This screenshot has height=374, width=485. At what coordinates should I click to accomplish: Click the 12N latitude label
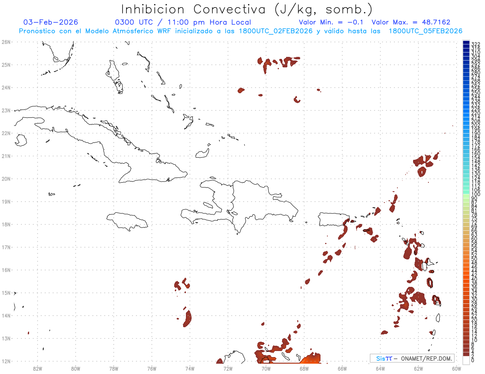(6, 361)
